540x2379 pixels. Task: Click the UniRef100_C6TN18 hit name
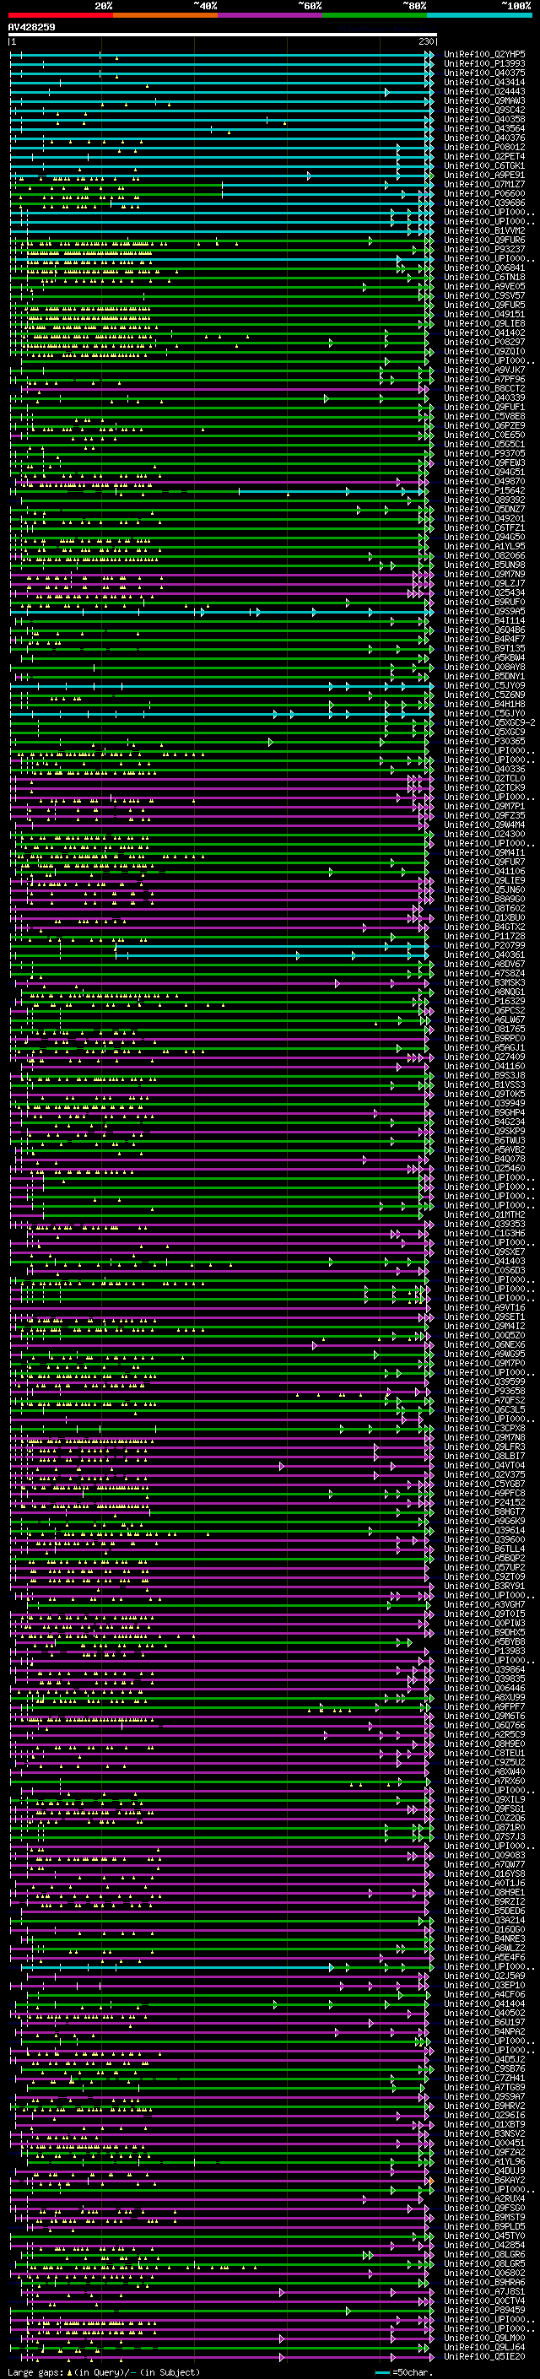click(x=484, y=277)
